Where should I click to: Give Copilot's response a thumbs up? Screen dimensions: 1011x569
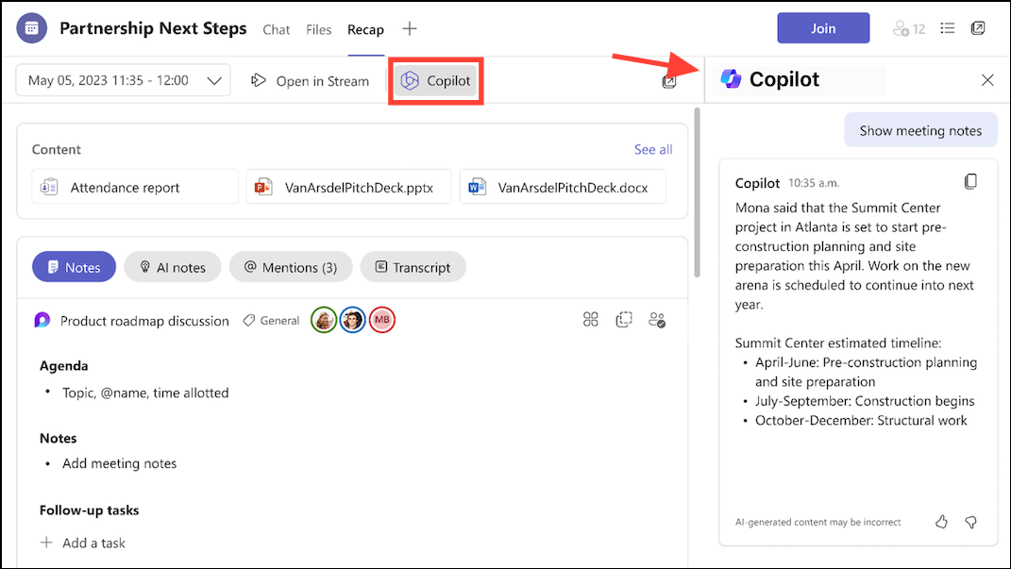[940, 522]
